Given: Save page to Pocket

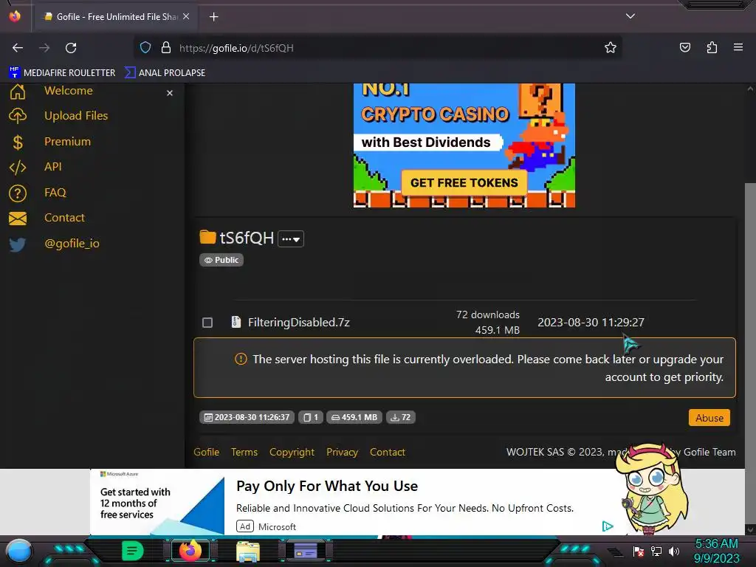Looking at the screenshot, I should pyautogui.click(x=685, y=48).
